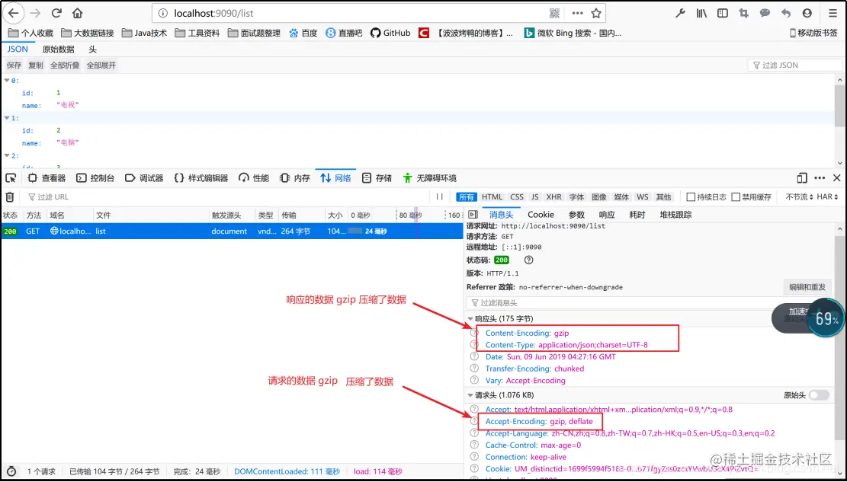
Task: Collapse JSON node 2
Action: (7, 155)
